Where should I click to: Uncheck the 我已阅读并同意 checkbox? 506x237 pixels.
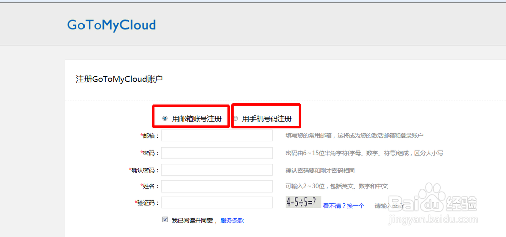pos(165,220)
